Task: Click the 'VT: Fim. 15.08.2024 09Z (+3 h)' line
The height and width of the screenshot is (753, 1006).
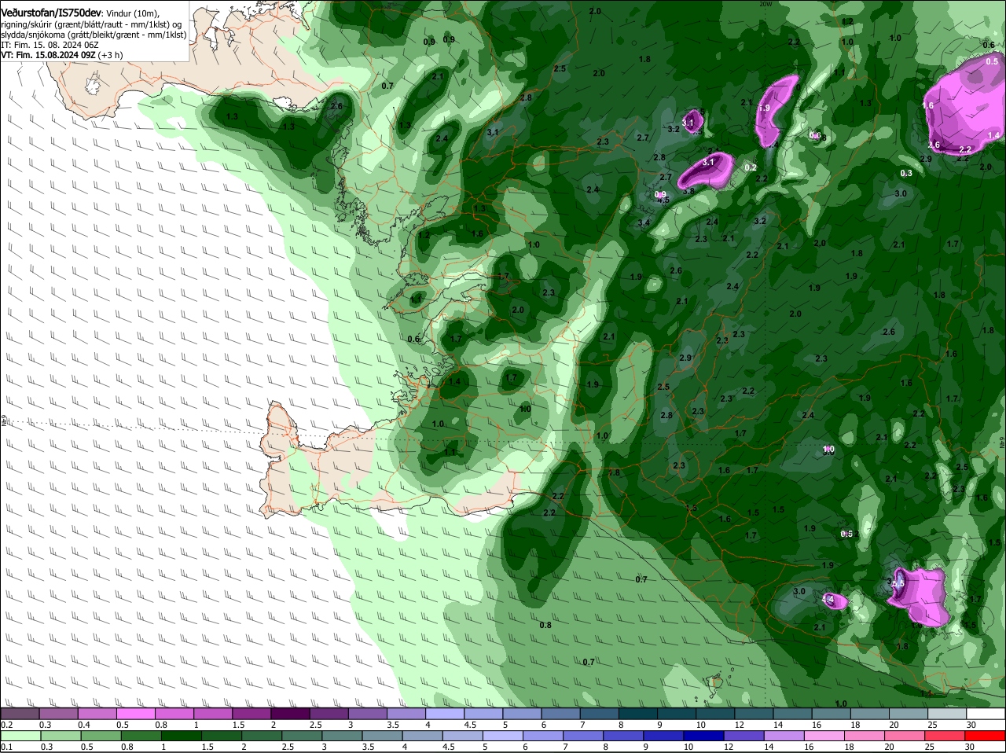Action: 61,55
